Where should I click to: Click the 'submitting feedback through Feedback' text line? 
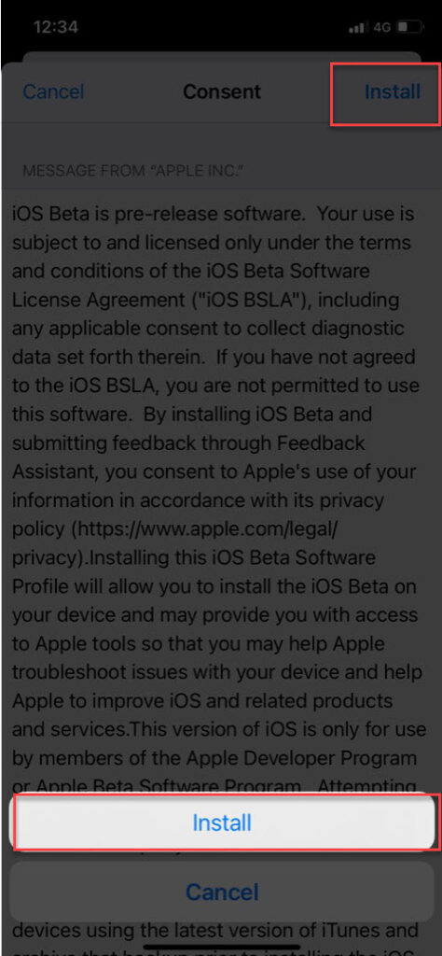[x=188, y=443]
